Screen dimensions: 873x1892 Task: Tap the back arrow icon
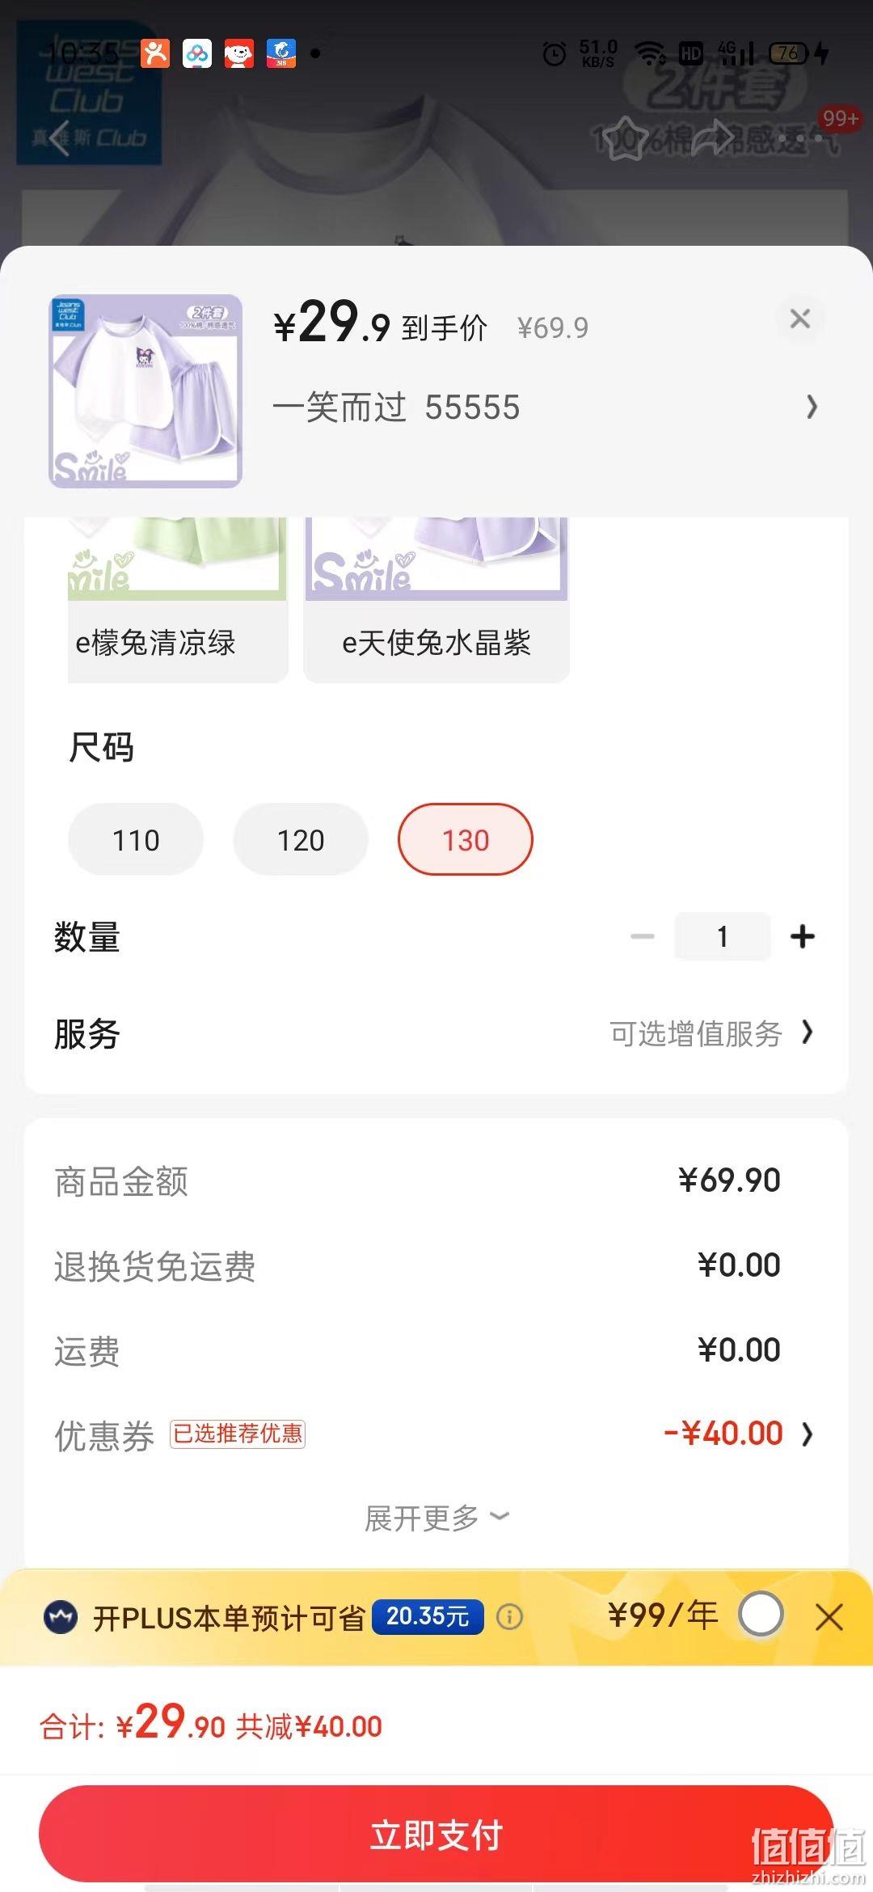point(59,138)
